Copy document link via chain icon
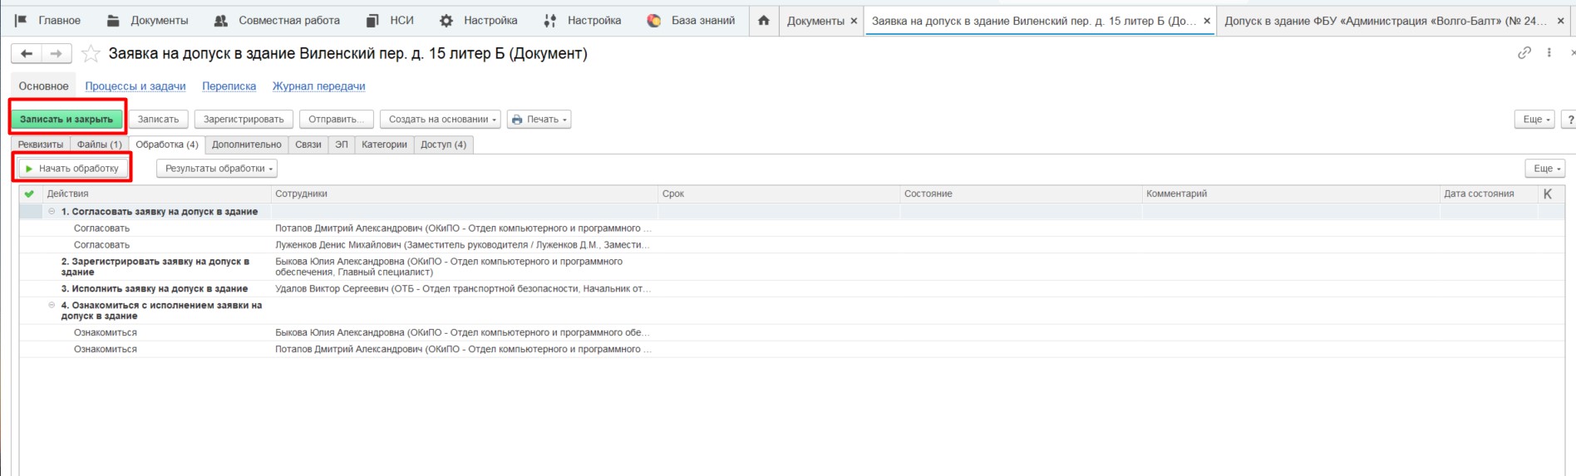Image resolution: width=1576 pixels, height=476 pixels. click(x=1524, y=53)
